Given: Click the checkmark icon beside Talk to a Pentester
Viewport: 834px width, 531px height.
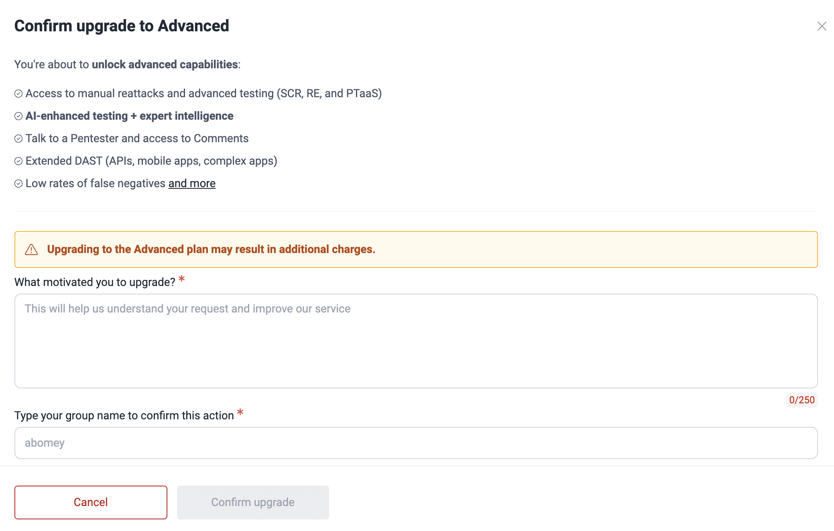Looking at the screenshot, I should [x=18, y=139].
